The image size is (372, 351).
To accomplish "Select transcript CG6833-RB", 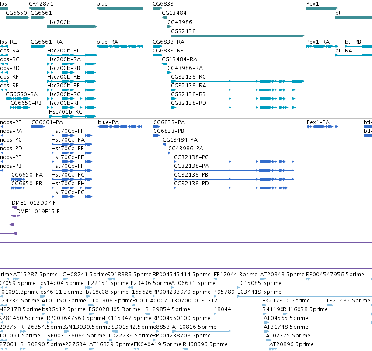I will coord(168,51).
